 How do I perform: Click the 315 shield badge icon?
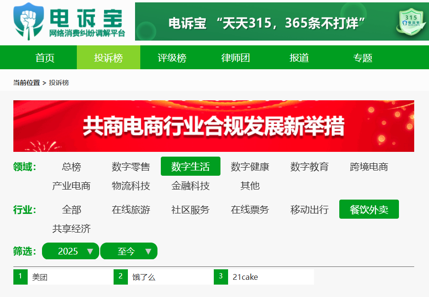click(411, 22)
